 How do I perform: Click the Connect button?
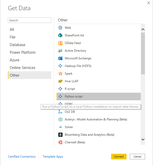(119, 157)
